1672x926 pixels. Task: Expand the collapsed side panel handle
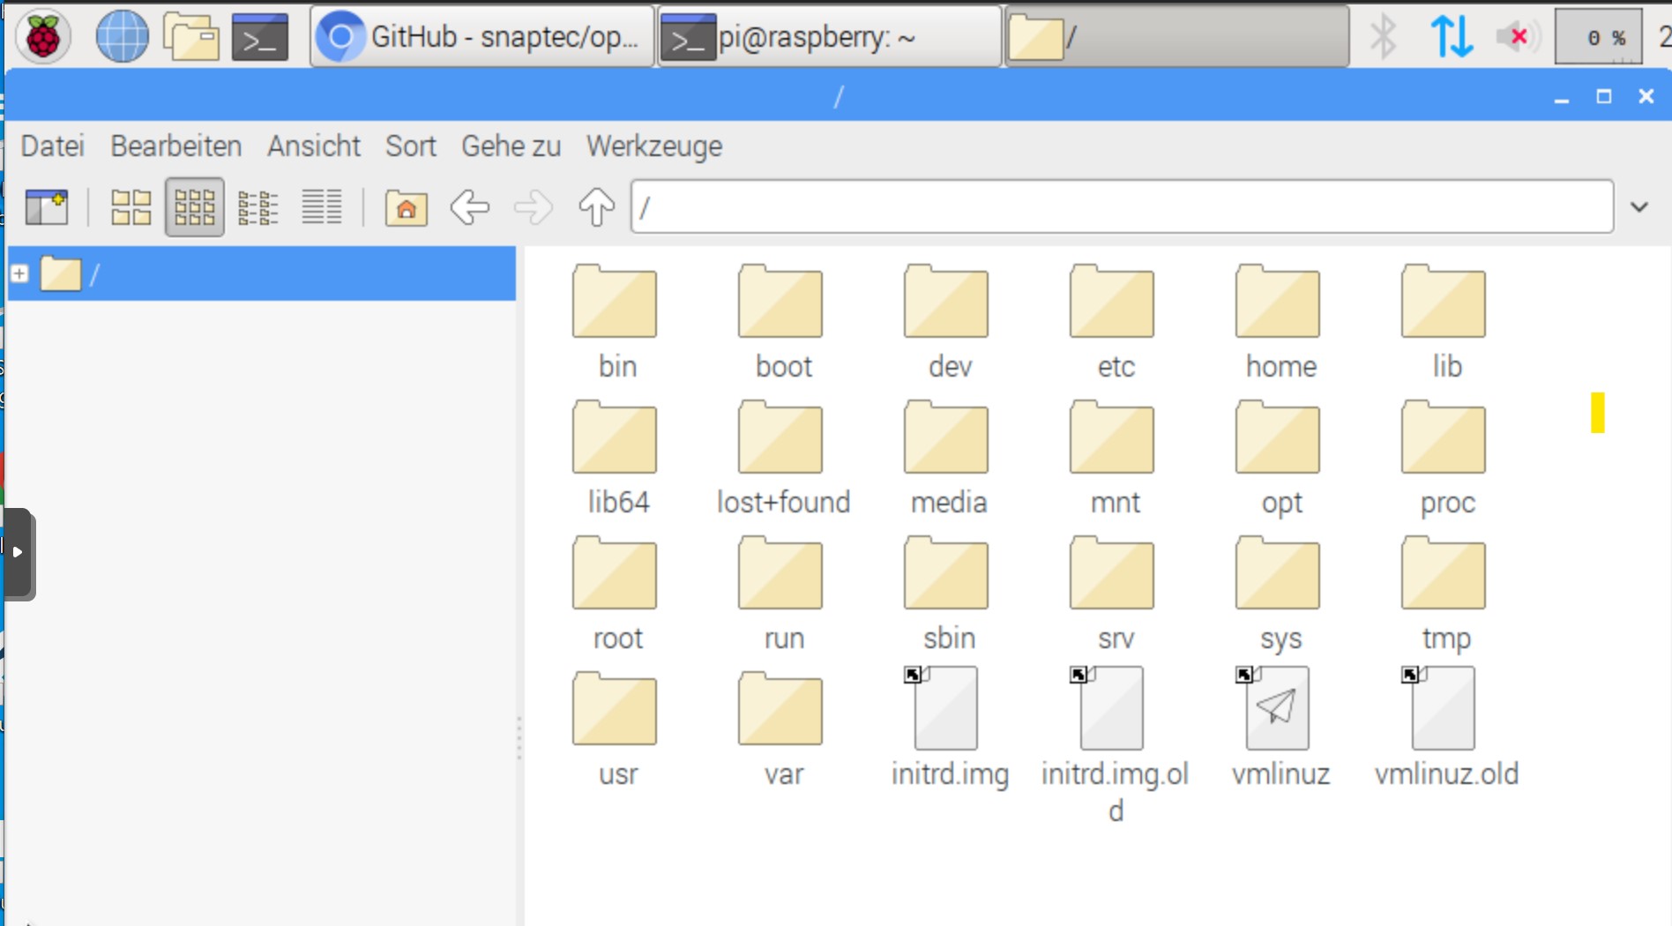pos(18,553)
